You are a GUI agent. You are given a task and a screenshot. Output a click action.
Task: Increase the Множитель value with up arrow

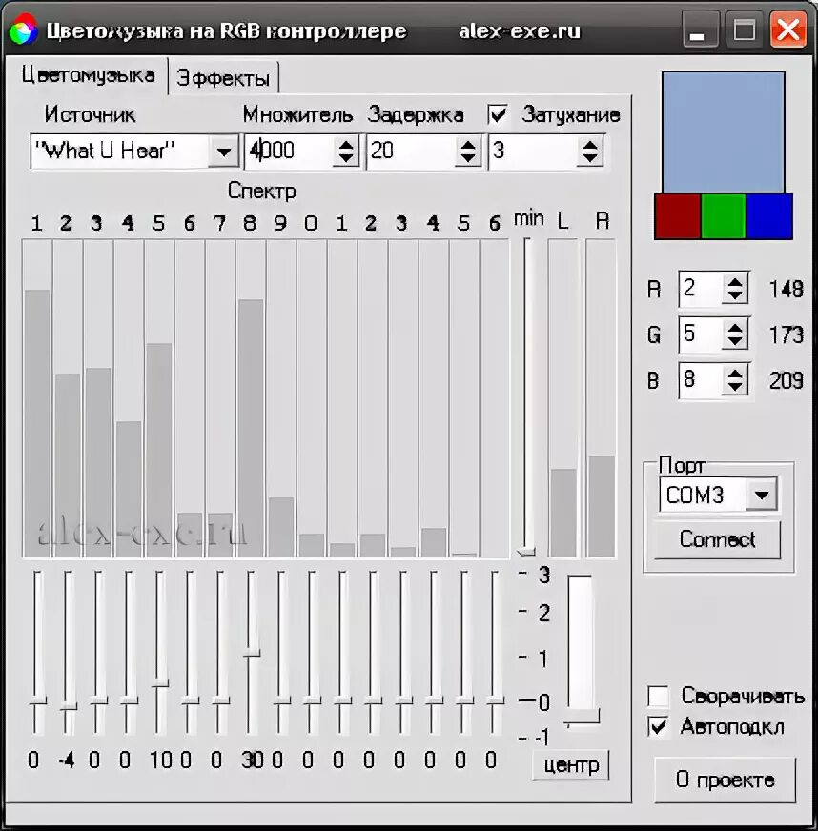(x=346, y=144)
